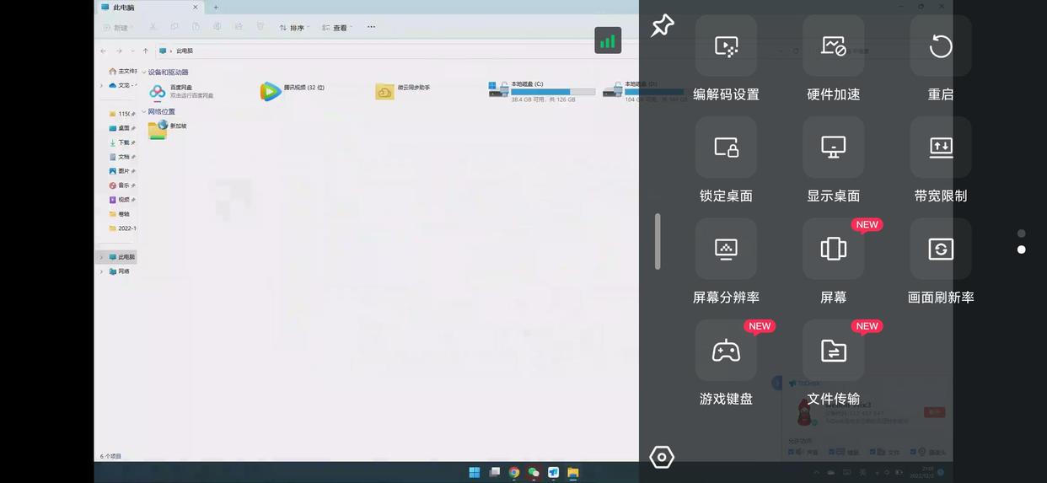
Task: Open the three-dot more options menu
Action: [x=371, y=27]
